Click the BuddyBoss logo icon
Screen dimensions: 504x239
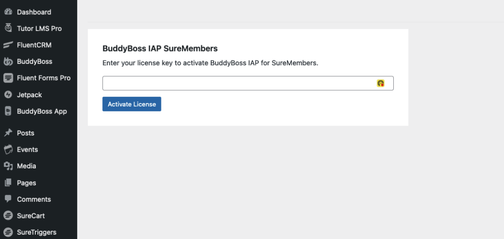coord(8,62)
